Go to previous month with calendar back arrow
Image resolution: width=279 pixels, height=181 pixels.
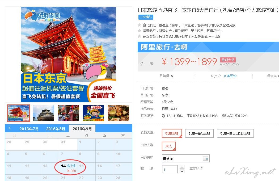(9, 128)
